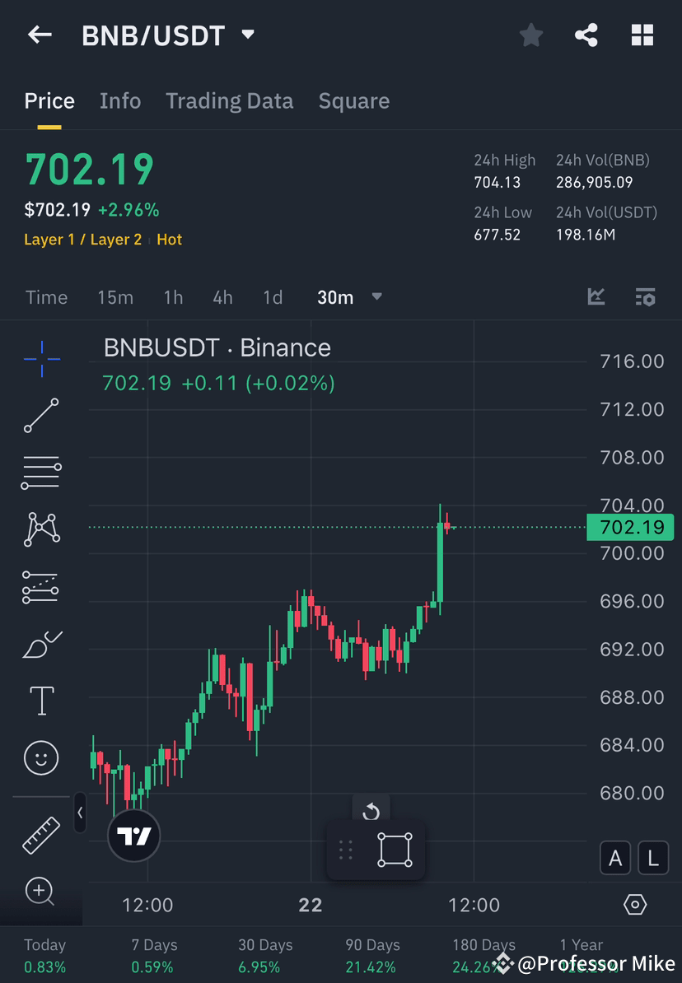682x983 pixels.
Task: Open the emoji sticker tool
Action: pos(41,757)
